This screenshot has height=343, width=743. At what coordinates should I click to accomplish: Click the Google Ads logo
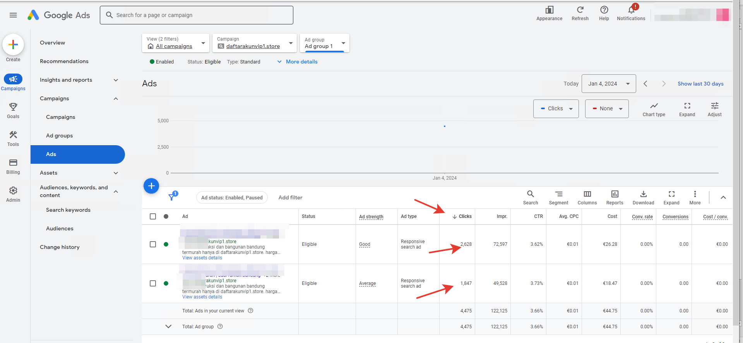point(59,15)
